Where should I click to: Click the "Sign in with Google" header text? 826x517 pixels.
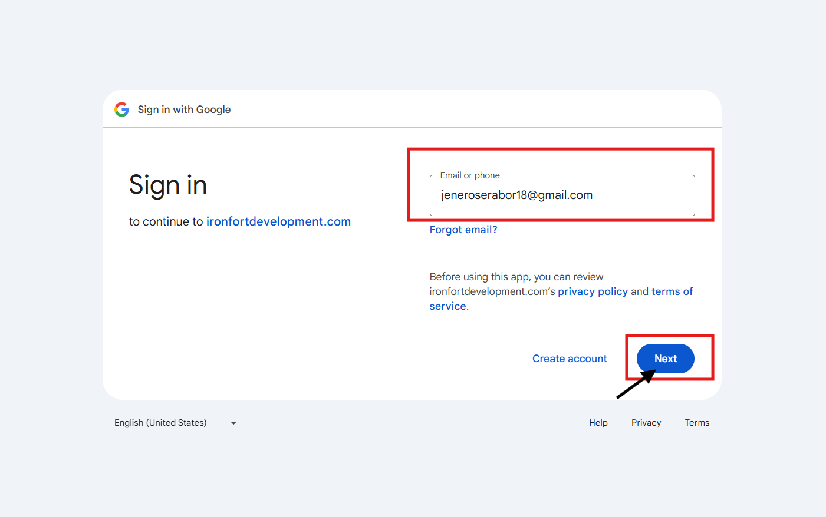(184, 110)
